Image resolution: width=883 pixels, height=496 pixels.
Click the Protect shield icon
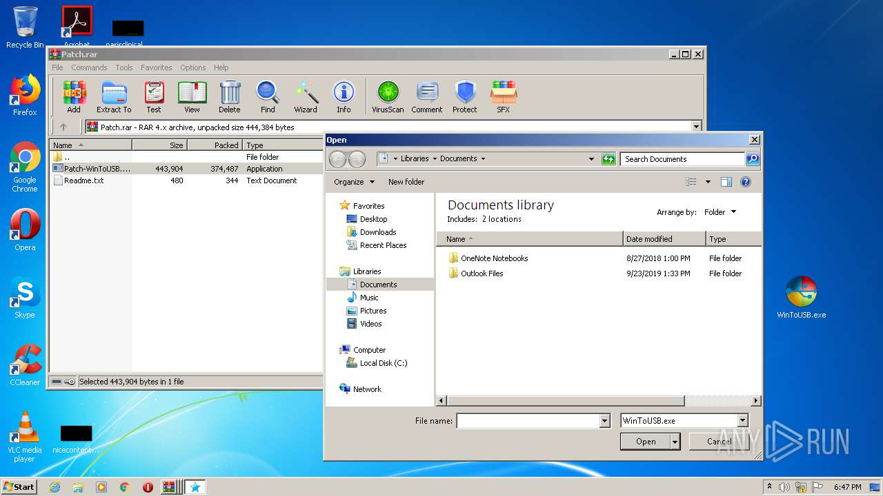click(465, 97)
